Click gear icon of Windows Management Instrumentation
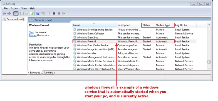Image resolution: width=218 pixels, height=101 pixels. point(75,57)
